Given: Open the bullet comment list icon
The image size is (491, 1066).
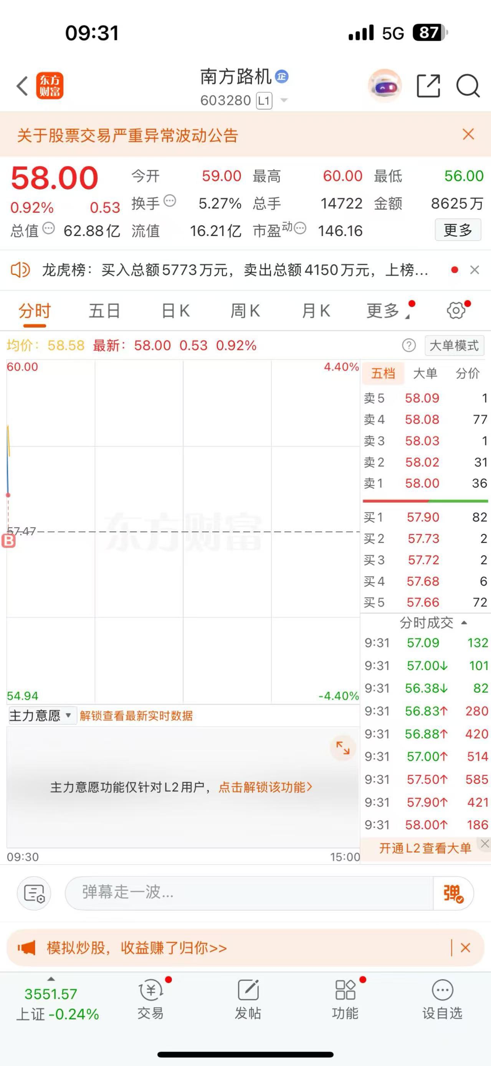Looking at the screenshot, I should click(x=34, y=893).
